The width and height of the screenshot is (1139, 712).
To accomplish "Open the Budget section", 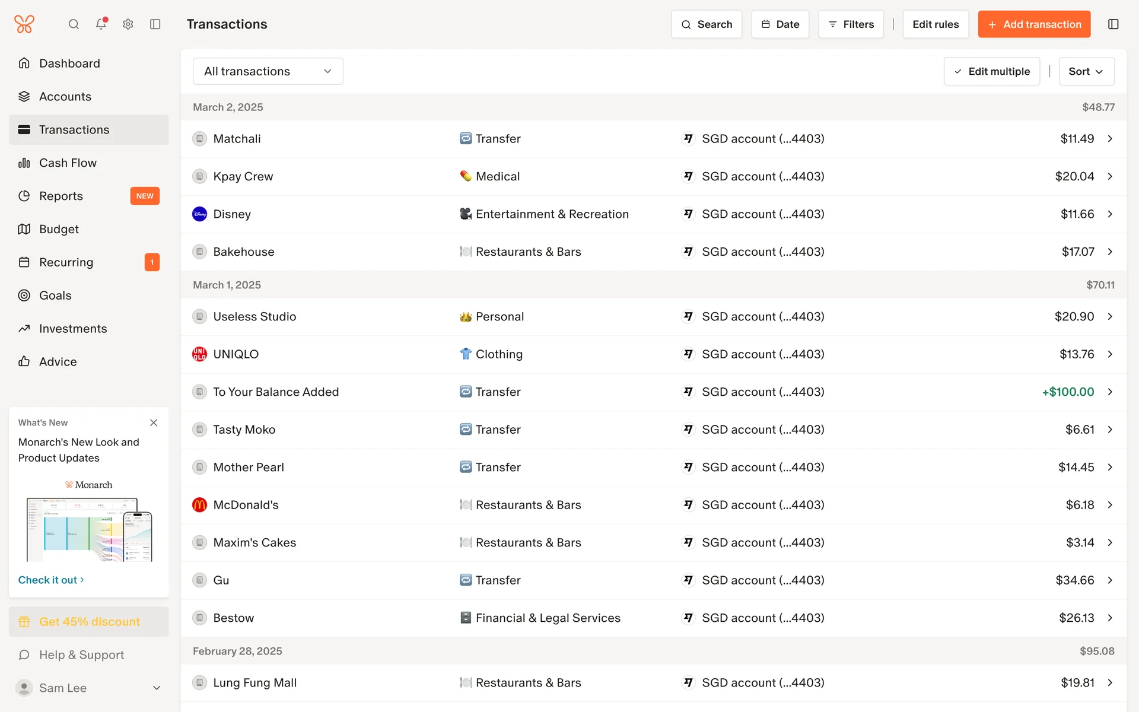I will point(59,229).
